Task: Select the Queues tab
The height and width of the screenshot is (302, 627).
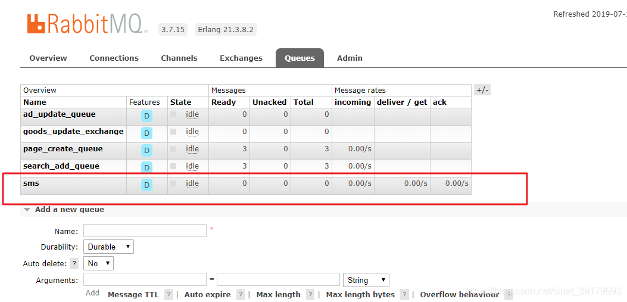Action: 300,58
